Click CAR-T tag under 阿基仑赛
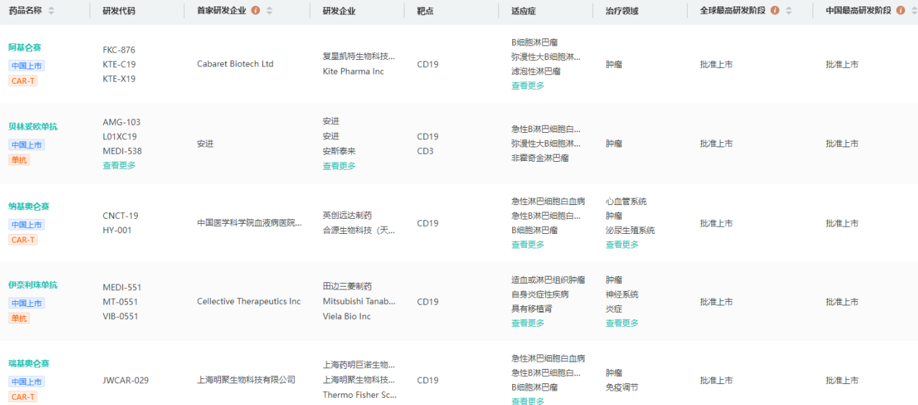Screen dimensions: 918x405 (23, 81)
